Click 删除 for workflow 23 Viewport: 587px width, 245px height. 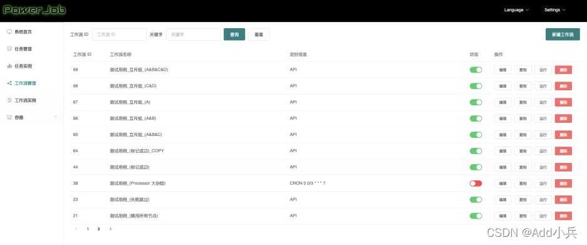pyautogui.click(x=563, y=200)
